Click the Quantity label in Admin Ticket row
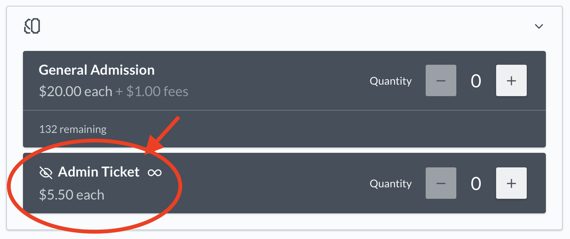The image size is (570, 239). 391,184
